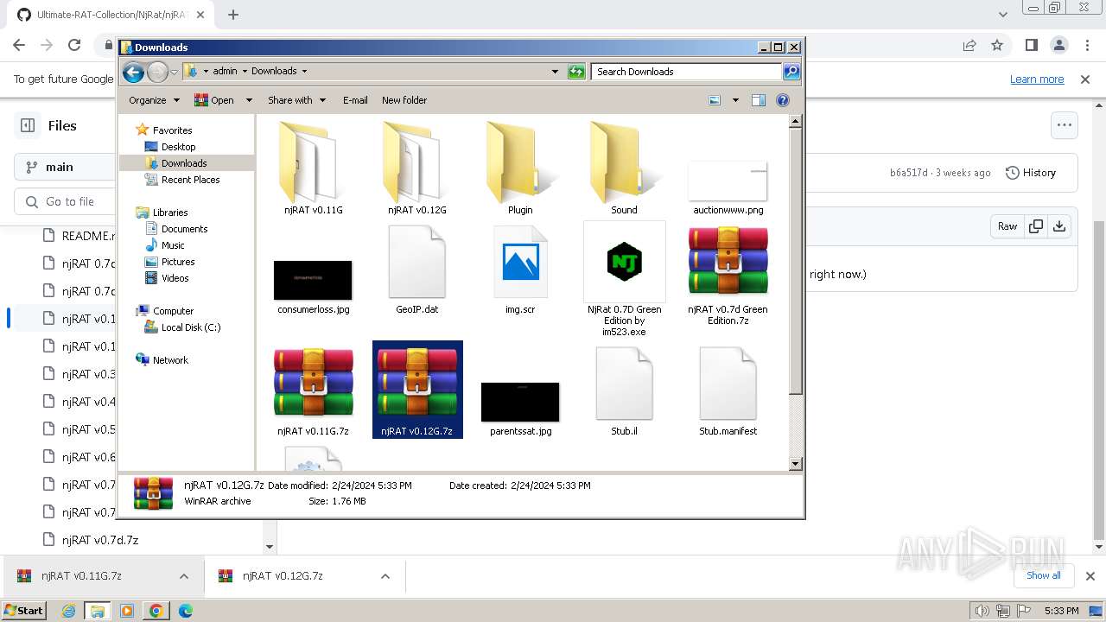The image size is (1106, 622).
Task: Open the Plugin folder
Action: pyautogui.click(x=520, y=168)
